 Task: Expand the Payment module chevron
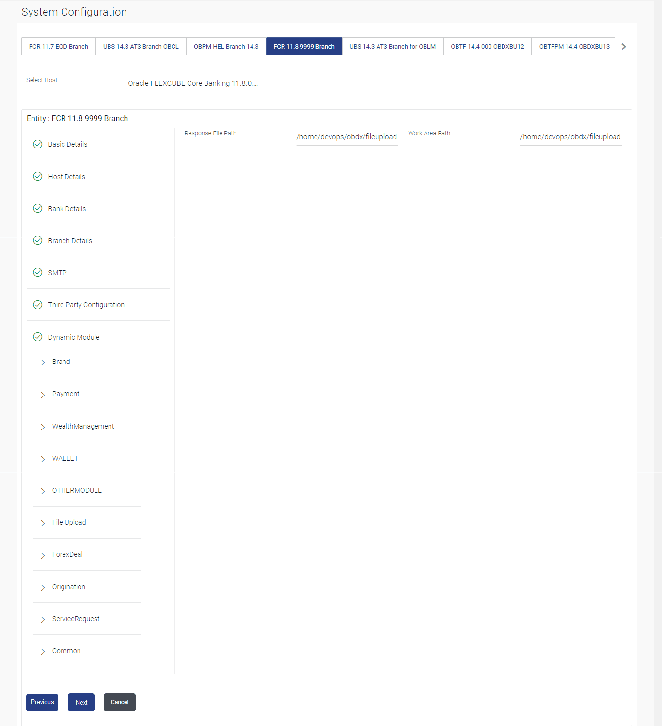click(x=43, y=395)
